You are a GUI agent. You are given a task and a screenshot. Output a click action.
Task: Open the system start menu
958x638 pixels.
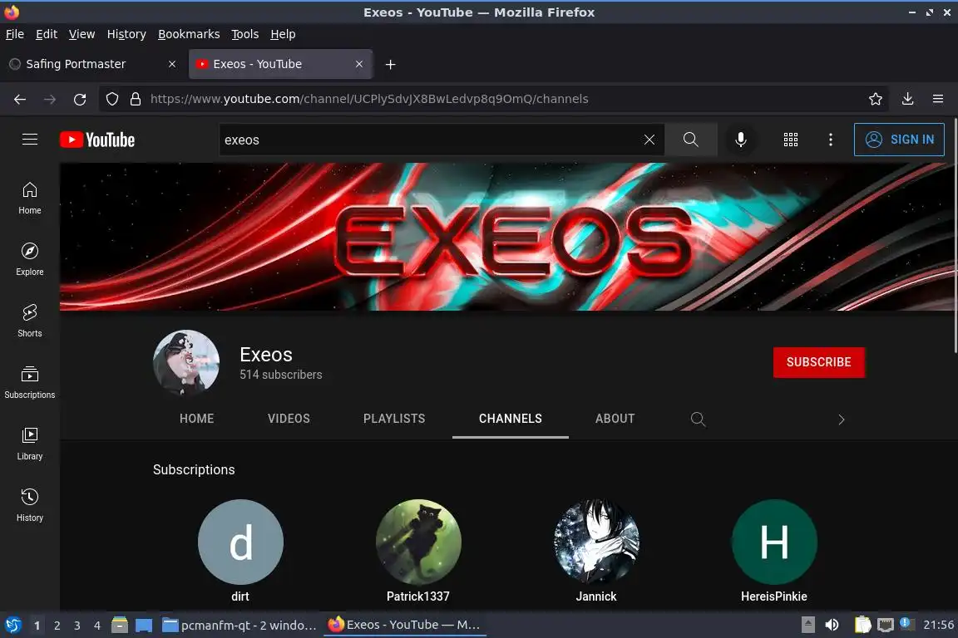[x=12, y=625]
